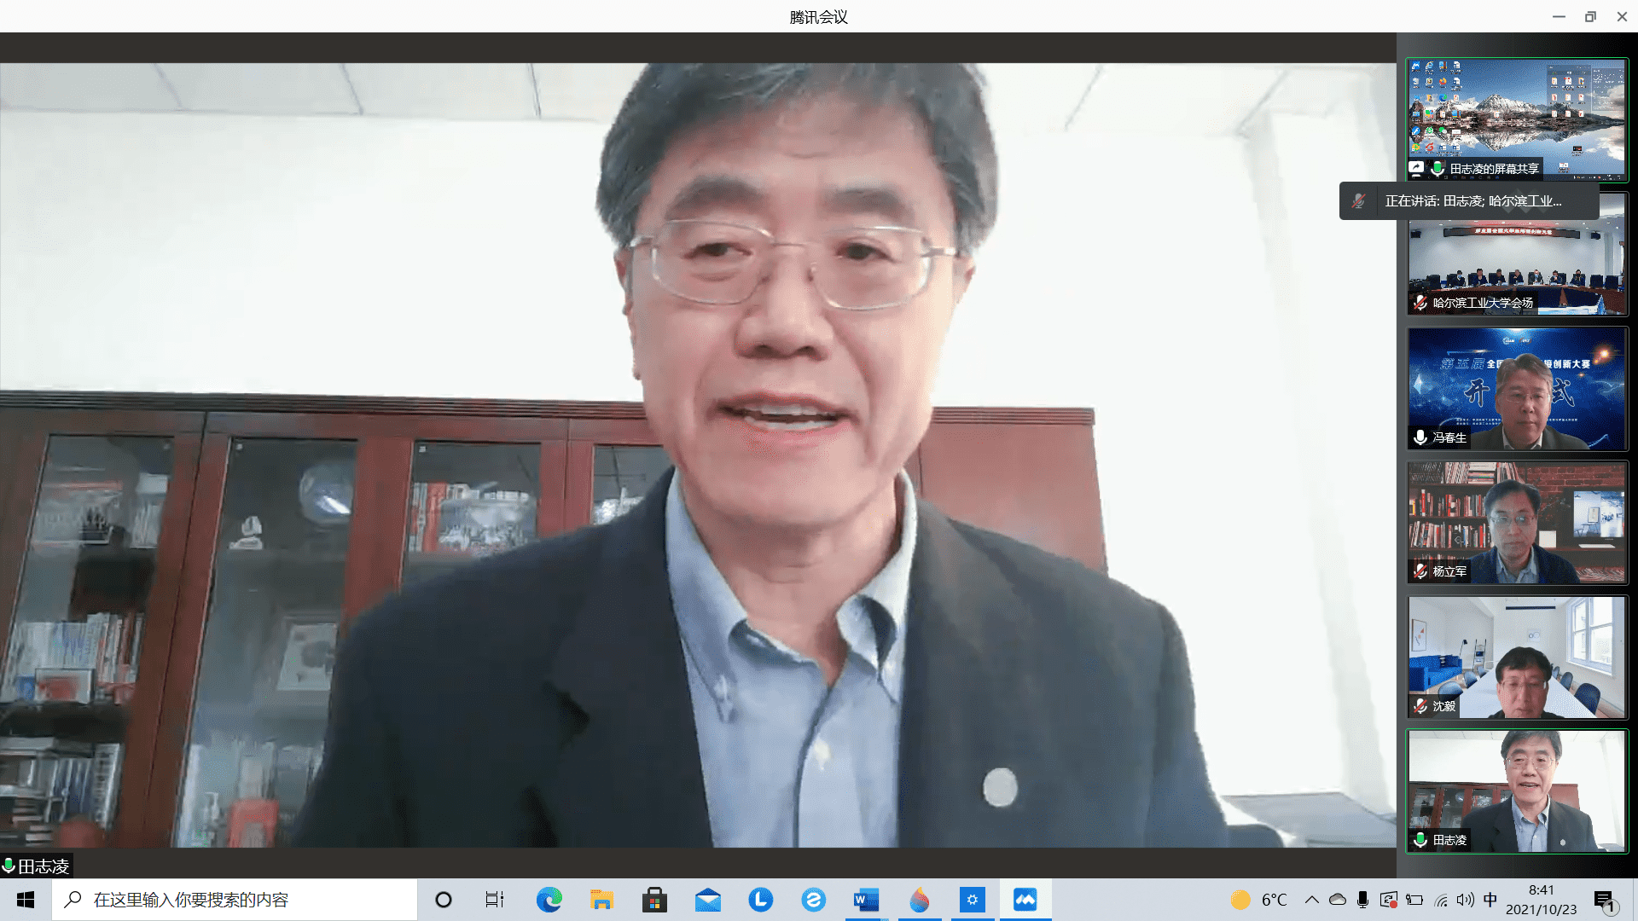The width and height of the screenshot is (1638, 921).
Task: Switch to Word in taskbar
Action: [866, 900]
